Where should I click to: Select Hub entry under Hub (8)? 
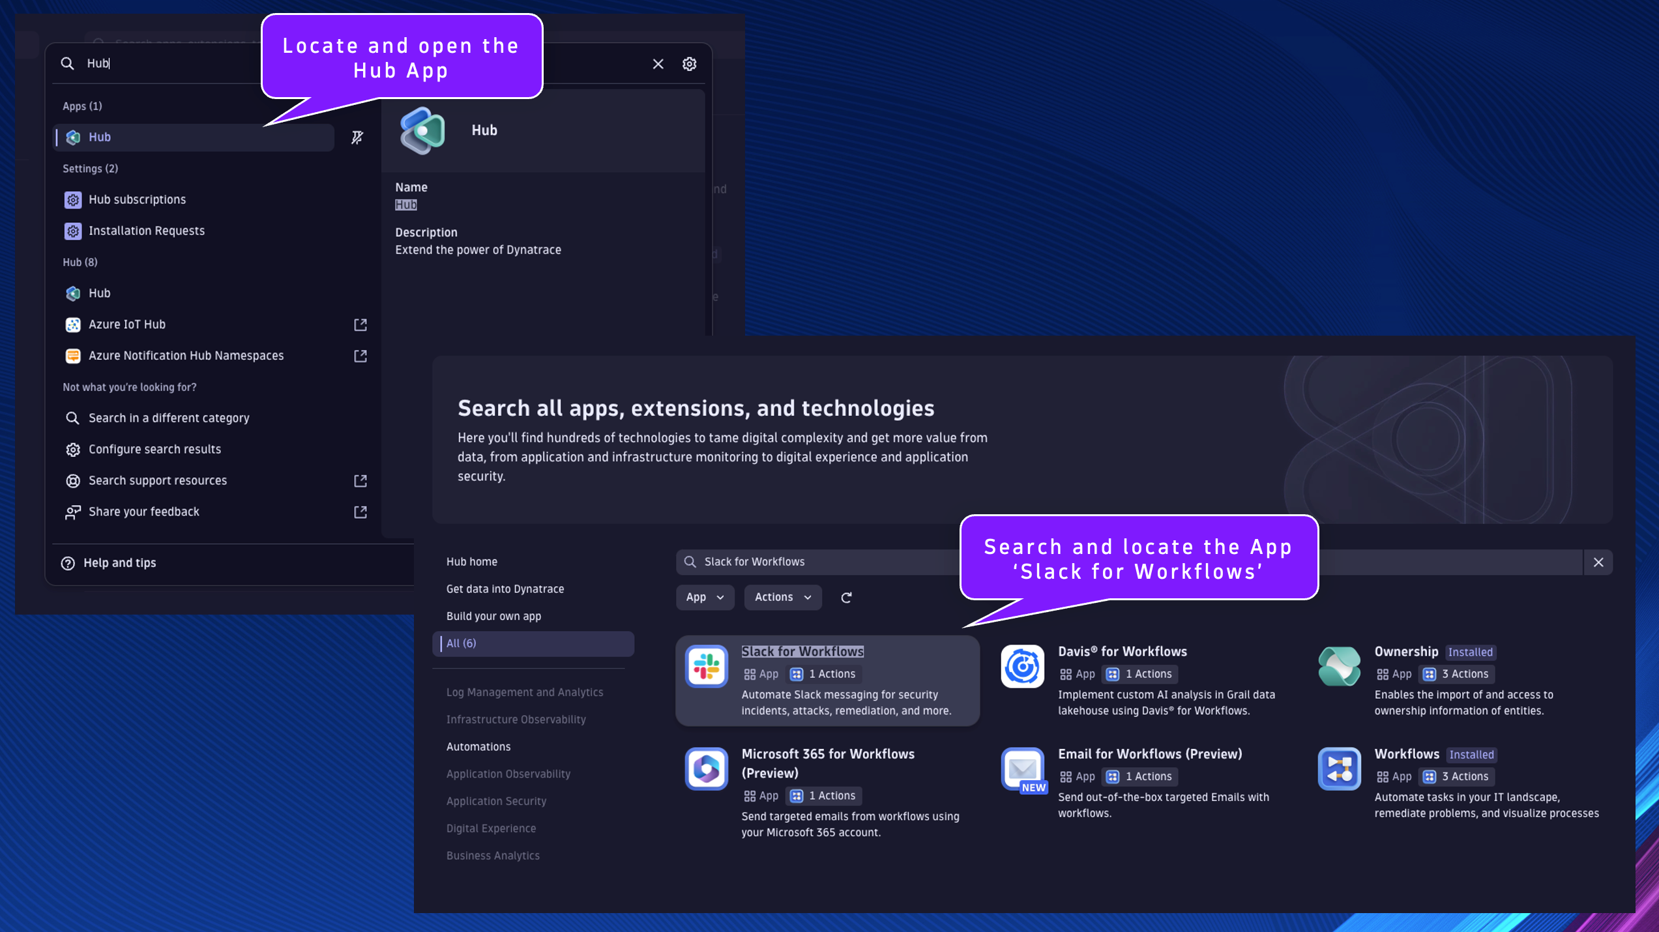tap(99, 293)
